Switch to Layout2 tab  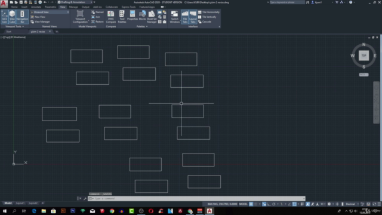point(33,203)
